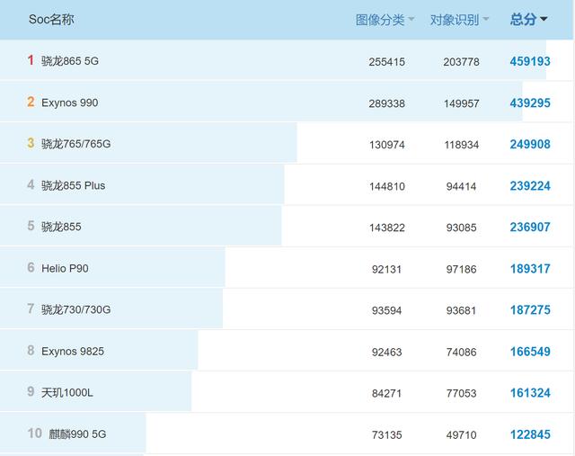This screenshot has height=456, width=575.
Task: Click object recognition value 93681
Action: pos(461,310)
